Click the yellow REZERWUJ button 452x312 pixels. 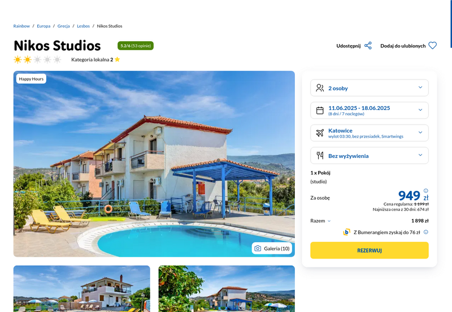point(370,251)
